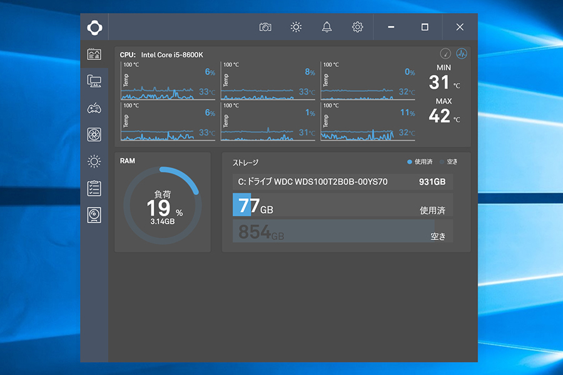Click the MAX 42 °C temperature reading
The width and height of the screenshot is (563, 375).
[x=444, y=111]
